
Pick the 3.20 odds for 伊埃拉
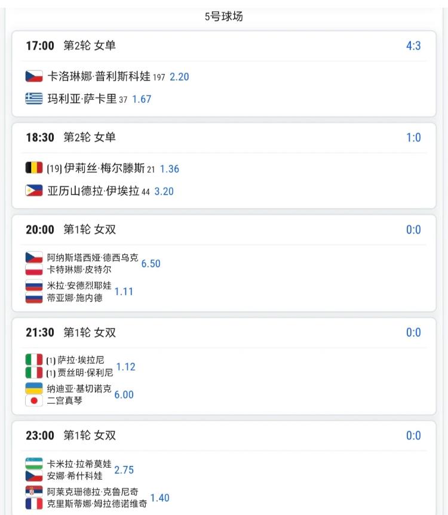pos(164,191)
